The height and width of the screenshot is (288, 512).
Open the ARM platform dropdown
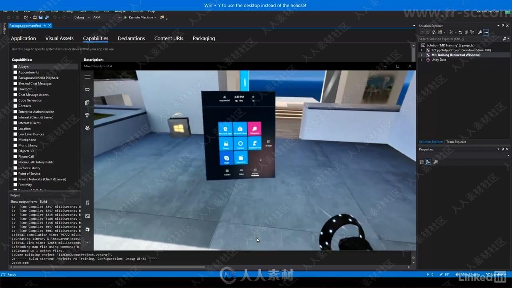click(x=106, y=18)
